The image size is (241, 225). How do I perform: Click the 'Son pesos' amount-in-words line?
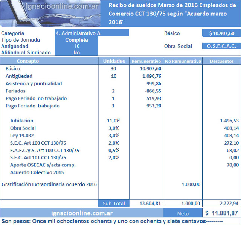(112, 221)
